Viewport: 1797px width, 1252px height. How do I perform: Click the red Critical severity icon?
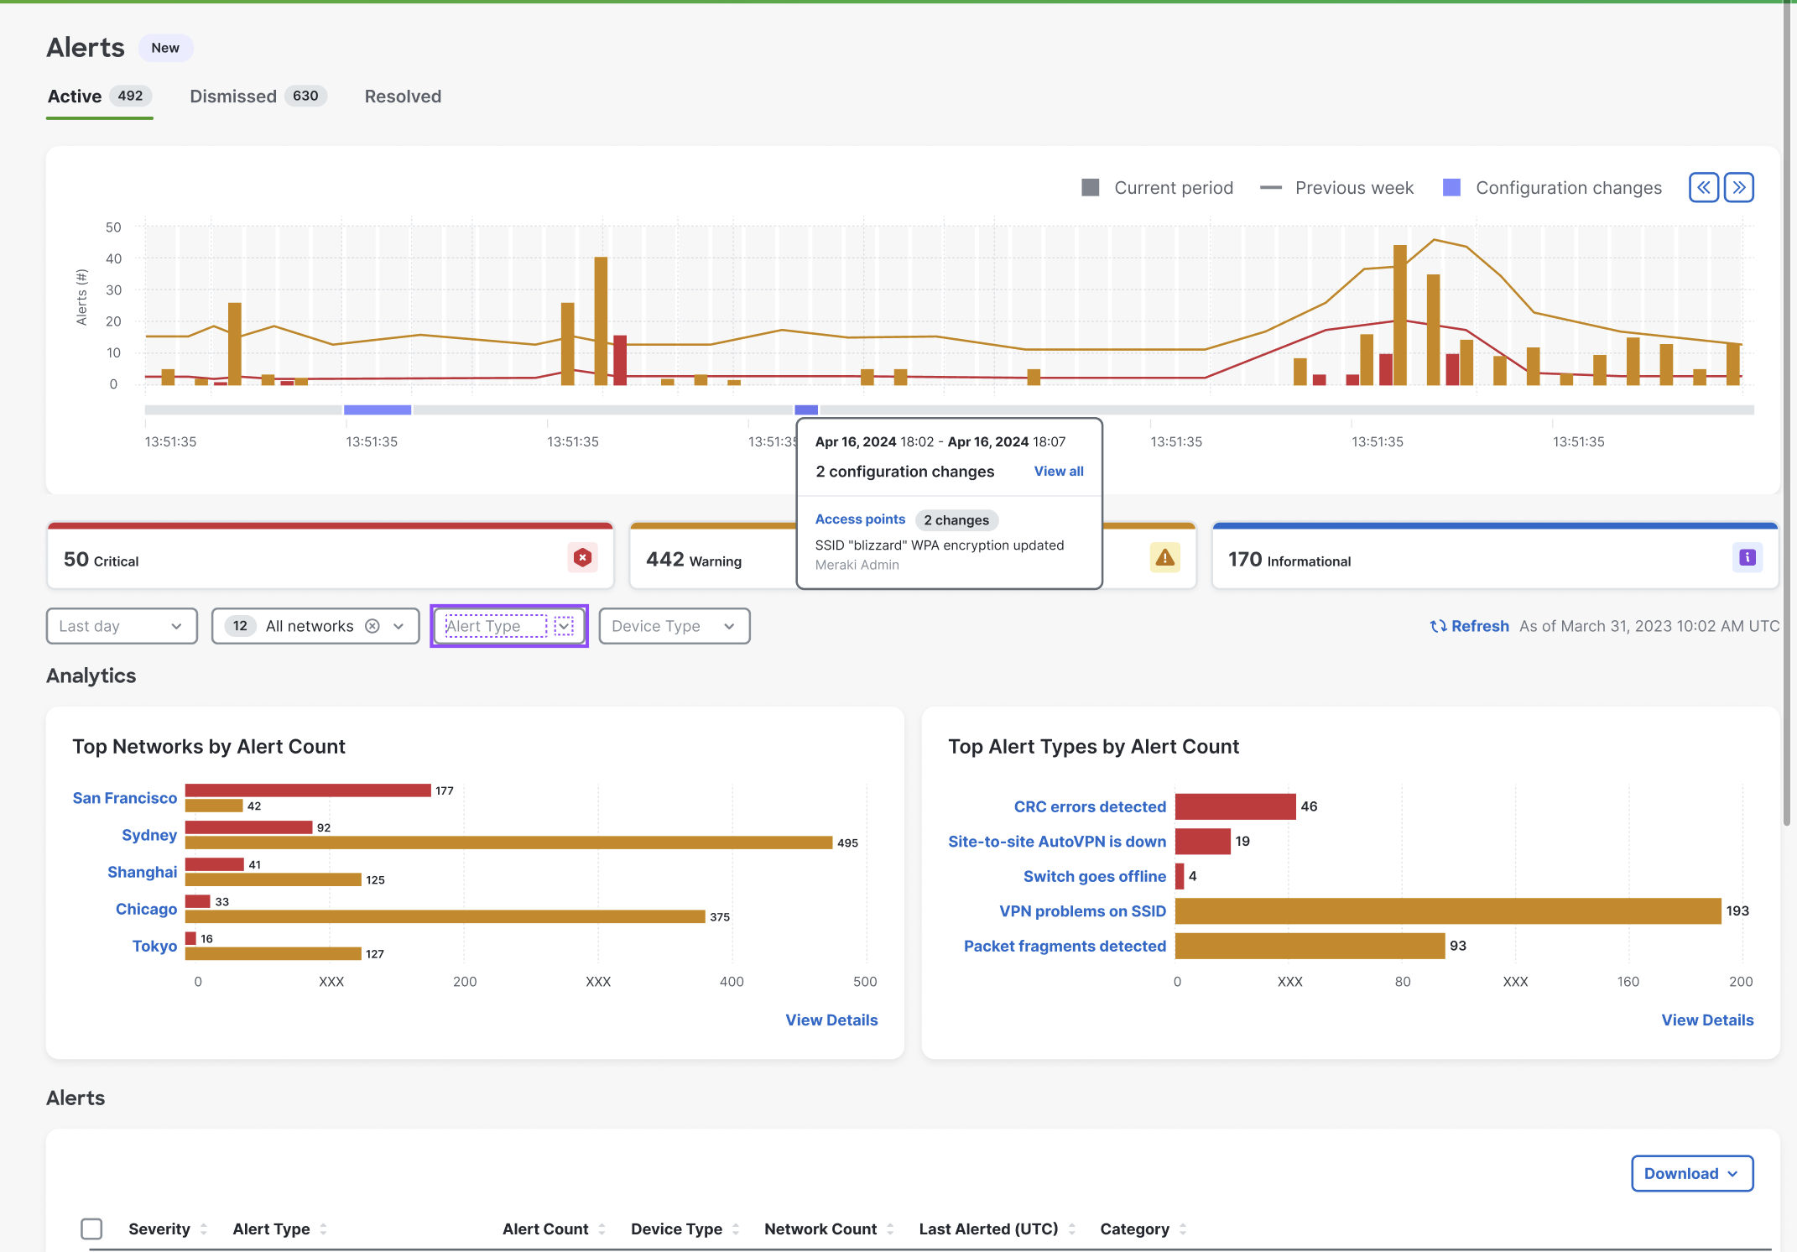582,558
